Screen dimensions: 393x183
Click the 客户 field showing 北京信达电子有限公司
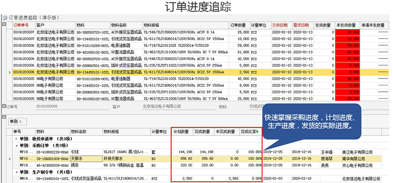coord(178,106)
